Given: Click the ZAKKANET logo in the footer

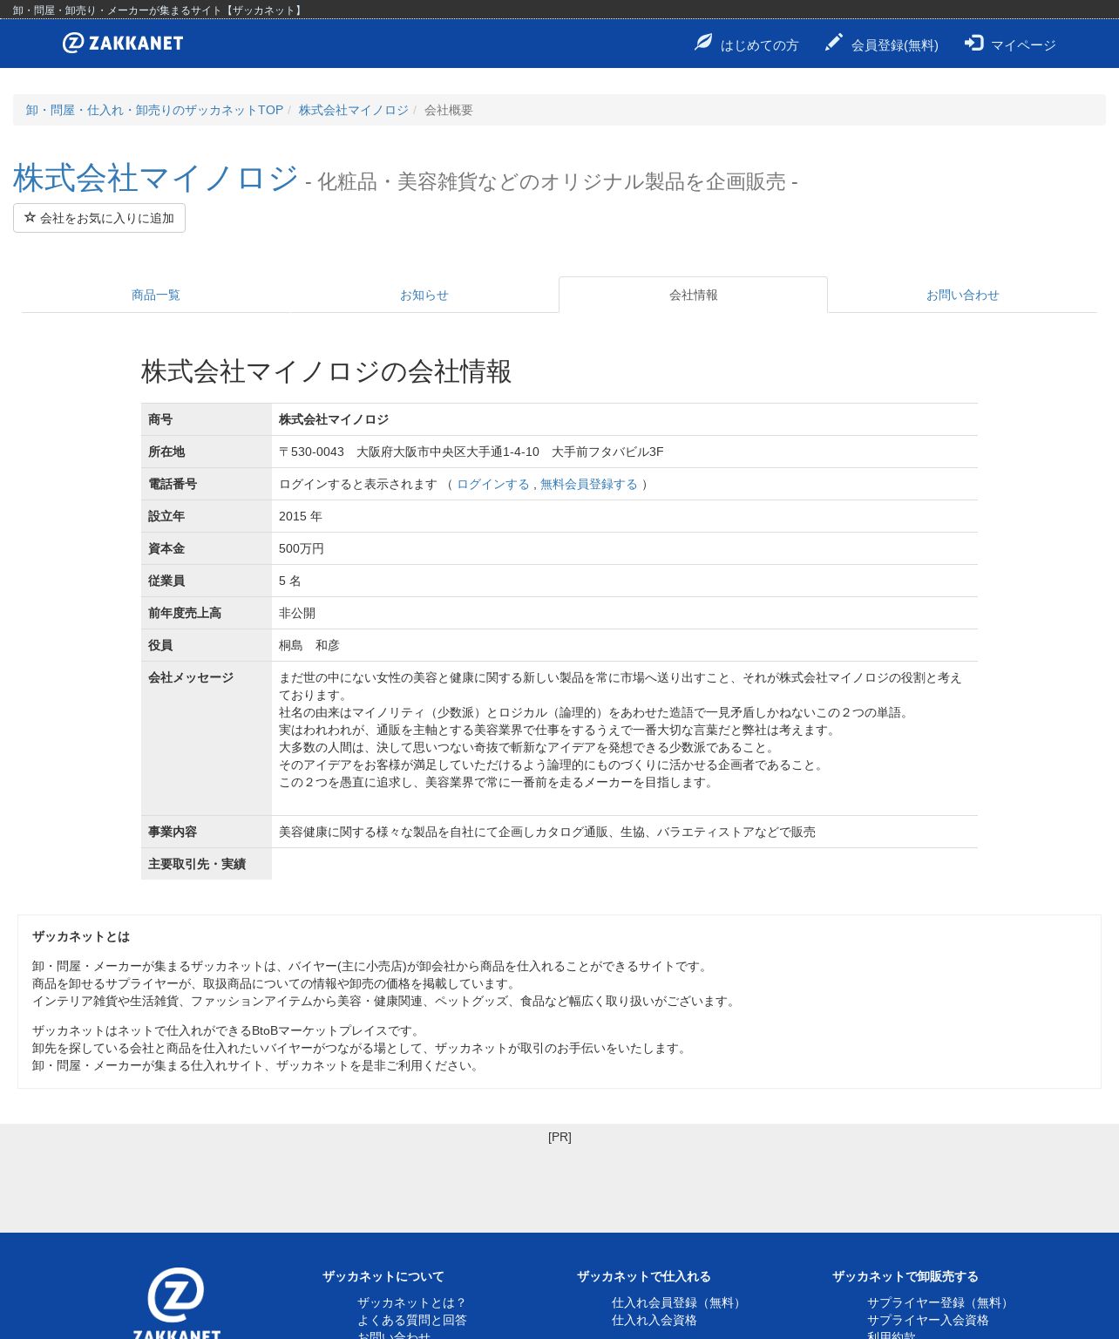Looking at the screenshot, I should (x=176, y=1302).
